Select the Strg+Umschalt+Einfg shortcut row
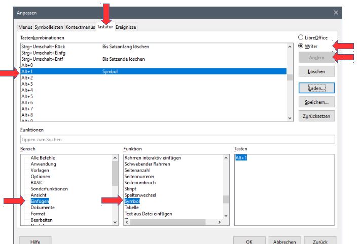Image resolution: width=359 pixels, height=244 pixels. (154, 53)
